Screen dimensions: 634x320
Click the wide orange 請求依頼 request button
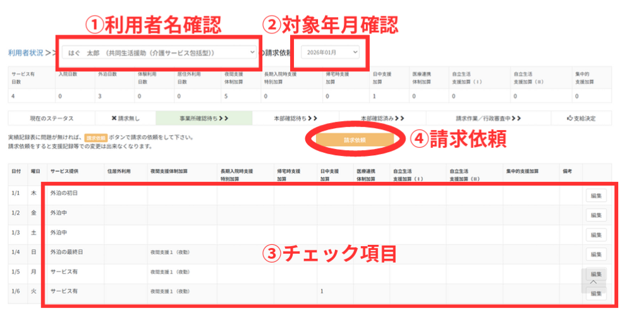click(x=355, y=140)
